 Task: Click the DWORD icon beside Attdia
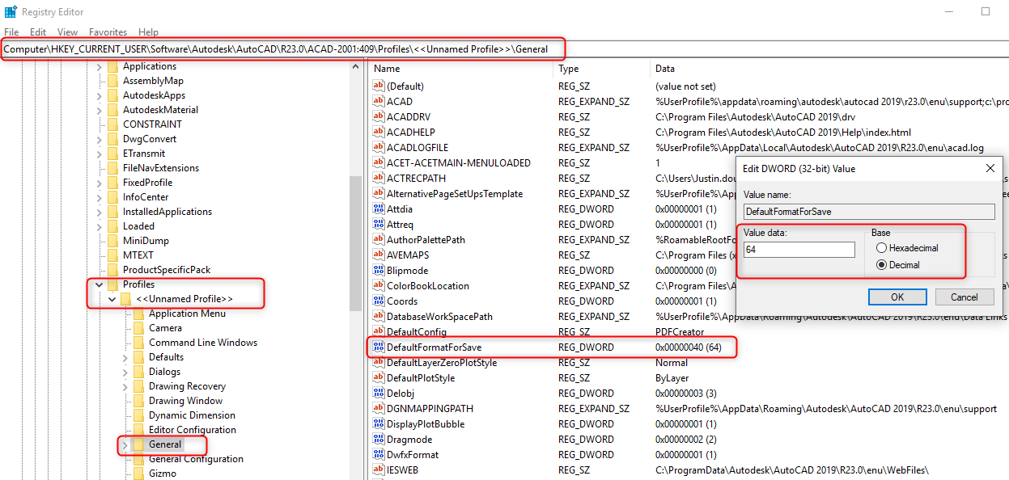378,209
